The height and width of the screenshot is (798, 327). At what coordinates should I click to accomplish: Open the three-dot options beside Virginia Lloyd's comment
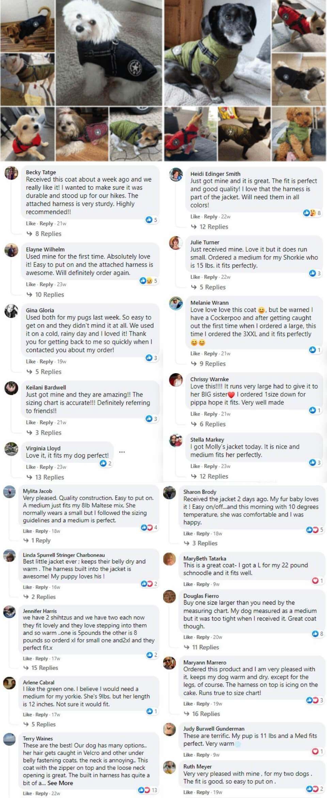click(x=122, y=452)
